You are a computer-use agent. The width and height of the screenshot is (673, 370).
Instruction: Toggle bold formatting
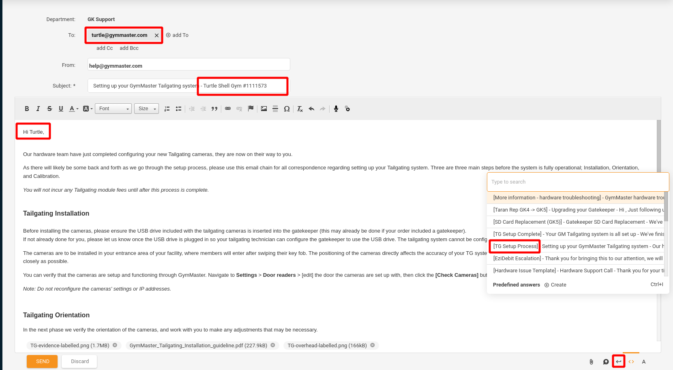27,109
